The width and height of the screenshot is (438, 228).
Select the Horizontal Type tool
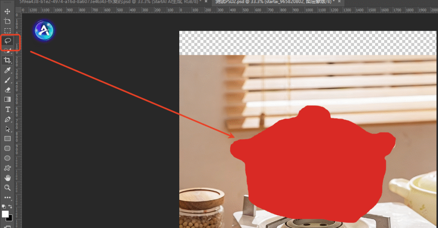click(x=7, y=110)
